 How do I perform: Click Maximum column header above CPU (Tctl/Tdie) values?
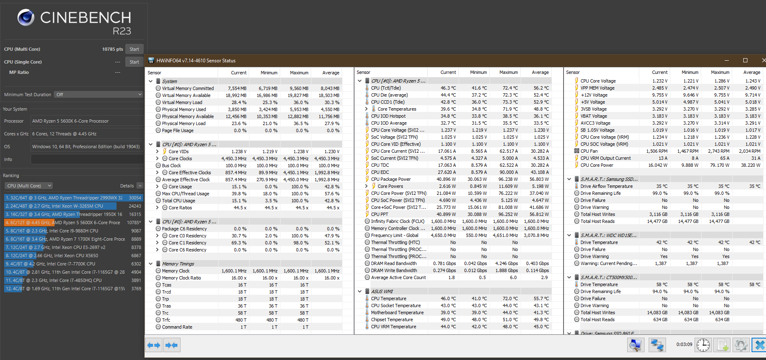click(x=509, y=72)
